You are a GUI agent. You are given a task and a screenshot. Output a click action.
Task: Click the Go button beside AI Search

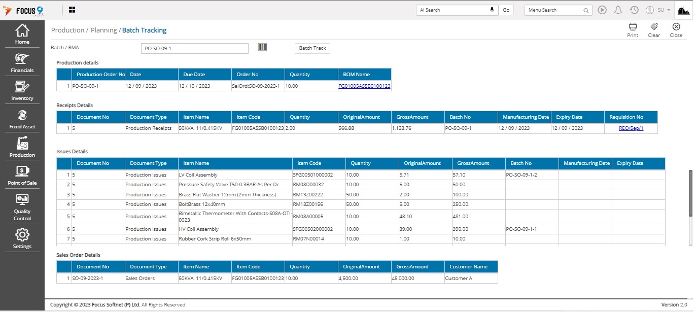[506, 10]
